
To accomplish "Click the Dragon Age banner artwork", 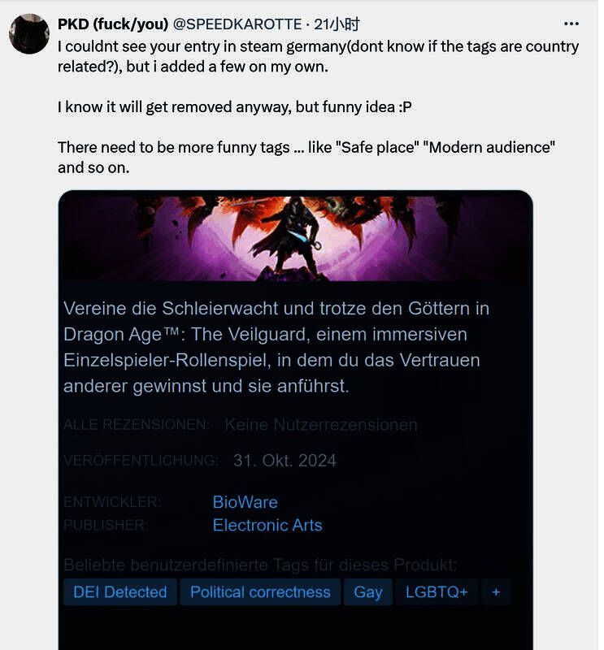I will click(296, 239).
